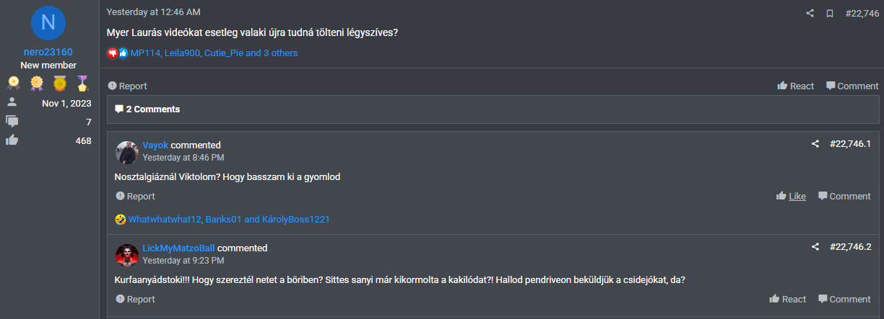Report Vayok's comment
The width and height of the screenshot is (884, 319).
click(x=135, y=197)
